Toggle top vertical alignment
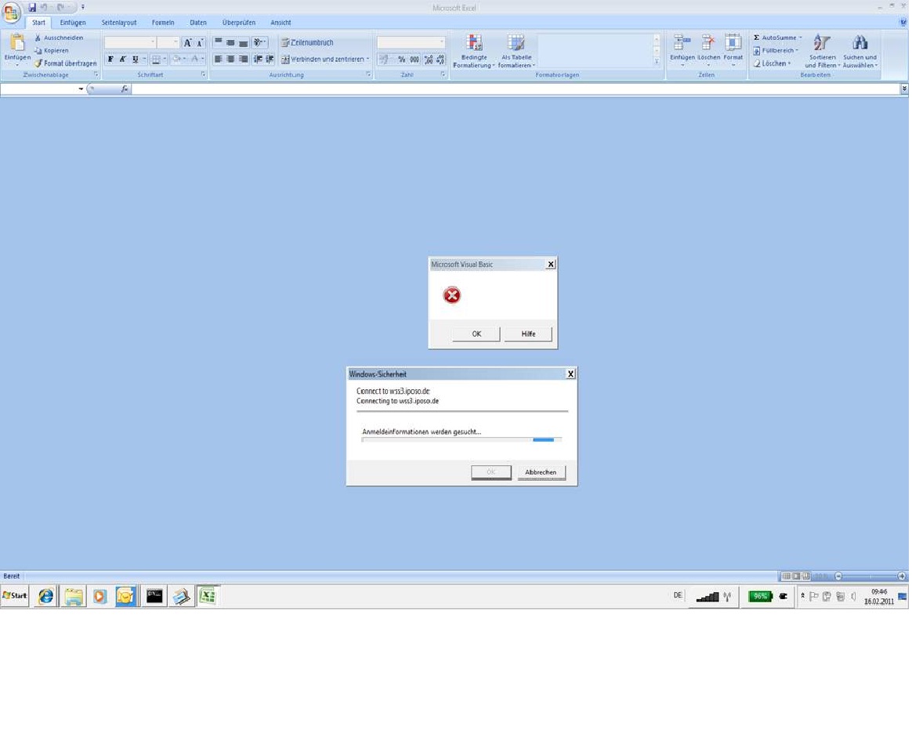This screenshot has height=751, width=912. (x=218, y=42)
